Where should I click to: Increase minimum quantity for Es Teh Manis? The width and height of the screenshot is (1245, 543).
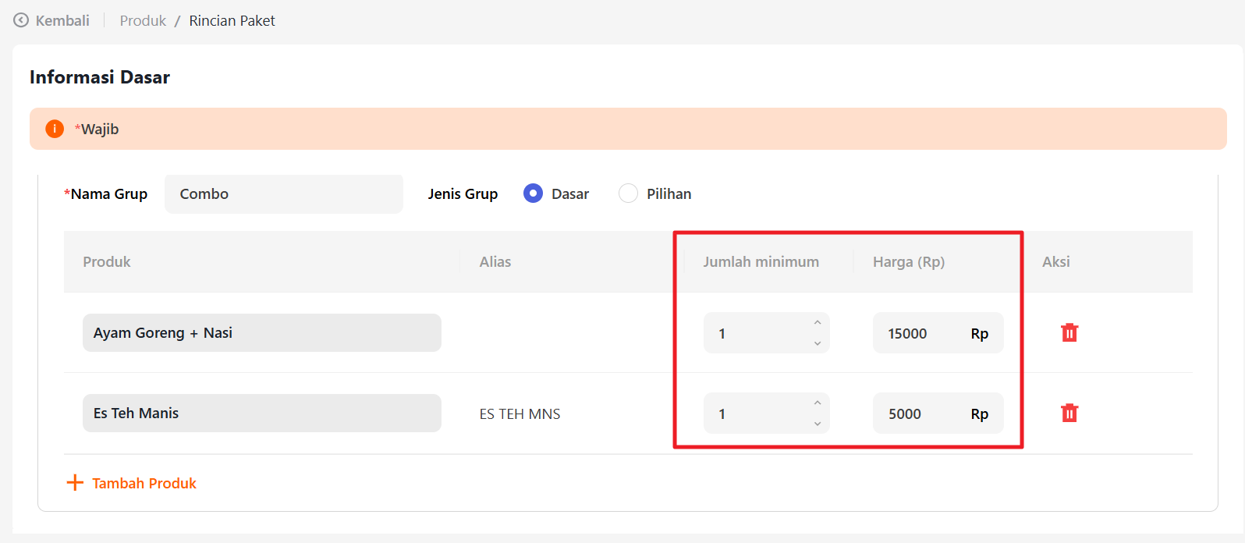[818, 403]
